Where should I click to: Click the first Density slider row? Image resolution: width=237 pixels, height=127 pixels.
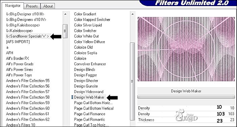coord(186,108)
